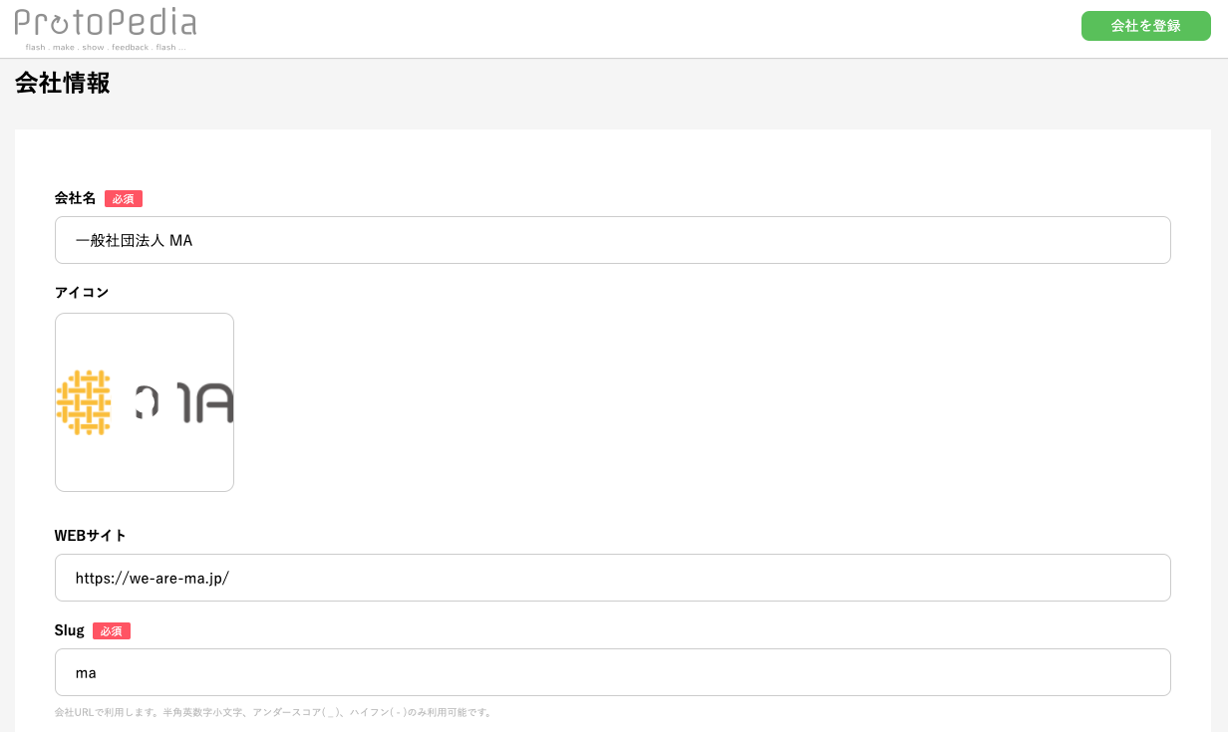
Task: Click the 会社を登録 green button
Action: [x=1146, y=26]
